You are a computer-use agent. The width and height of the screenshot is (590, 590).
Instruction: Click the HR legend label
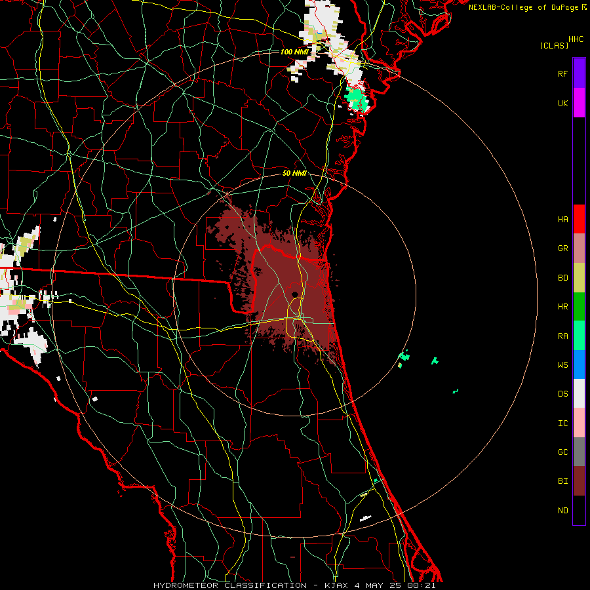pos(562,307)
